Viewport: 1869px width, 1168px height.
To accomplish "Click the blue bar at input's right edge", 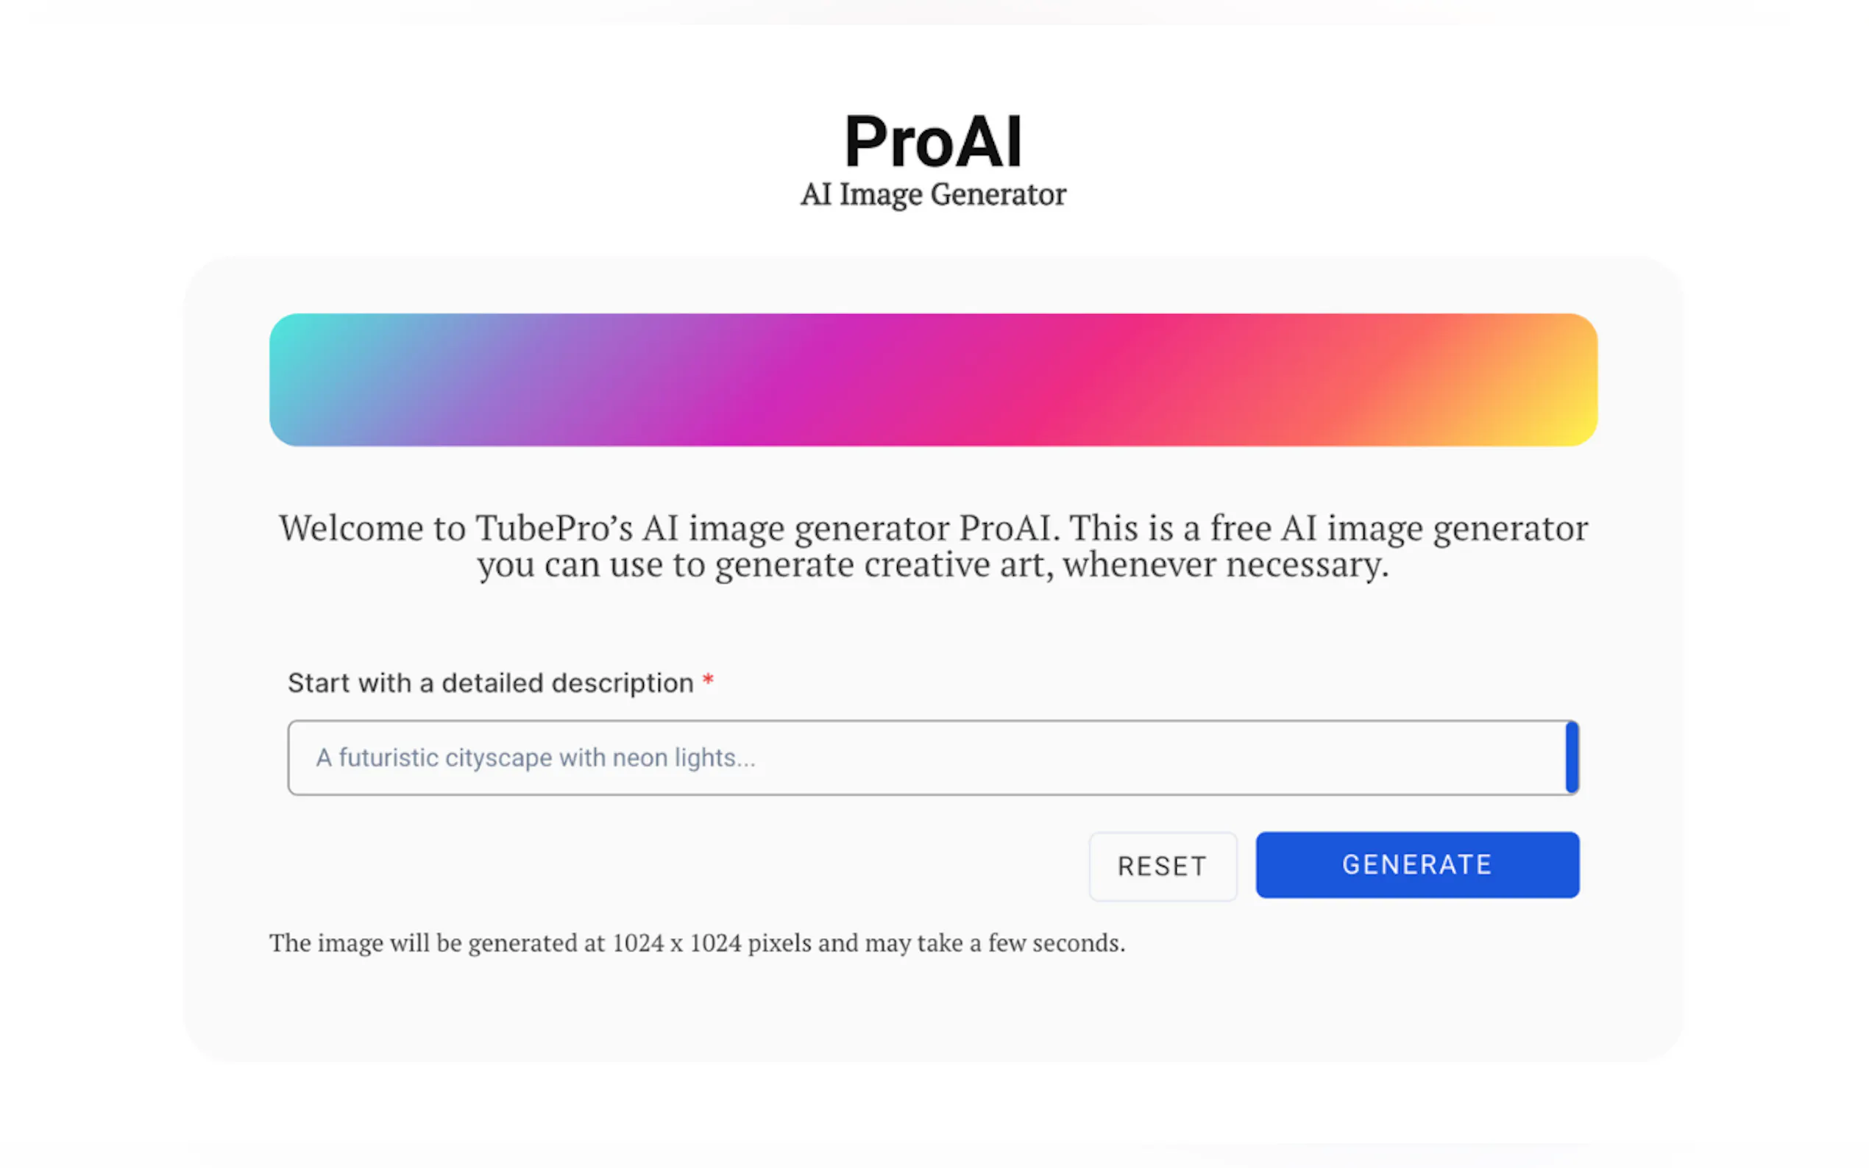I will tap(1571, 758).
